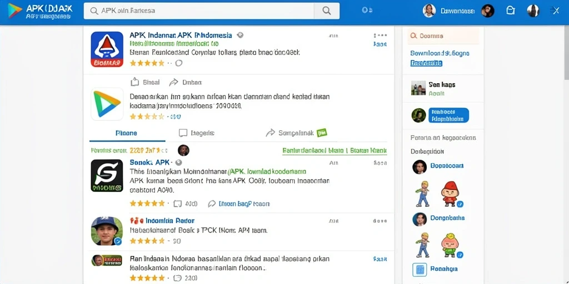Switch to the tab with comment-box icon
Screen dimensions: 569x284
pyautogui.click(x=196, y=133)
